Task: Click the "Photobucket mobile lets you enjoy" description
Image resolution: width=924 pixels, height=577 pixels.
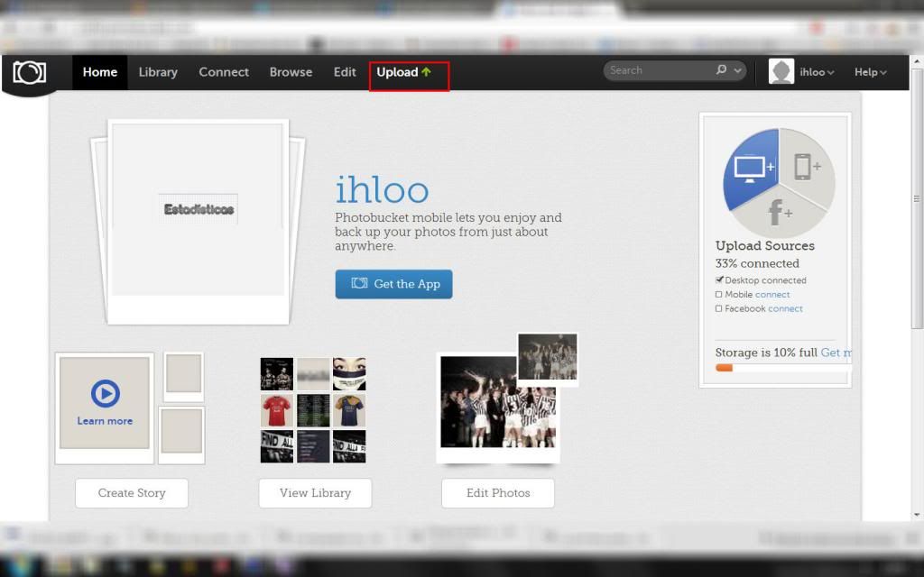Action: [x=448, y=232]
